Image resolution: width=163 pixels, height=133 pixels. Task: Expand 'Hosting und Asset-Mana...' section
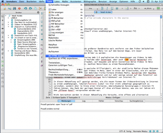[x=8, y=51]
